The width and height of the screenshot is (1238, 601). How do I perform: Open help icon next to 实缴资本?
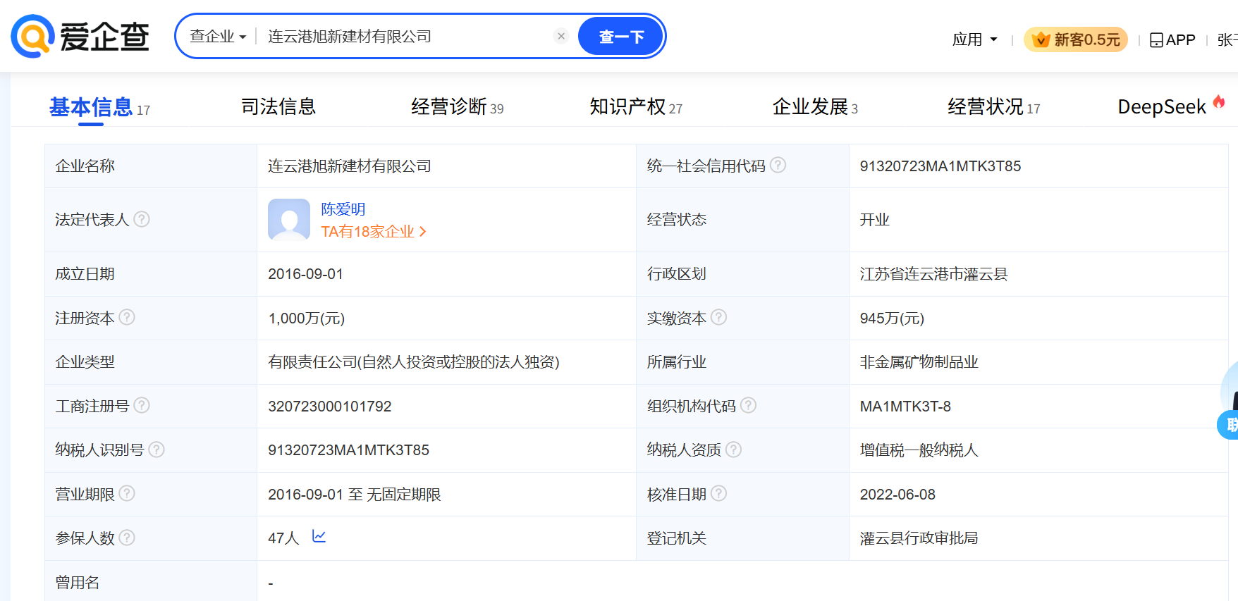tap(718, 317)
